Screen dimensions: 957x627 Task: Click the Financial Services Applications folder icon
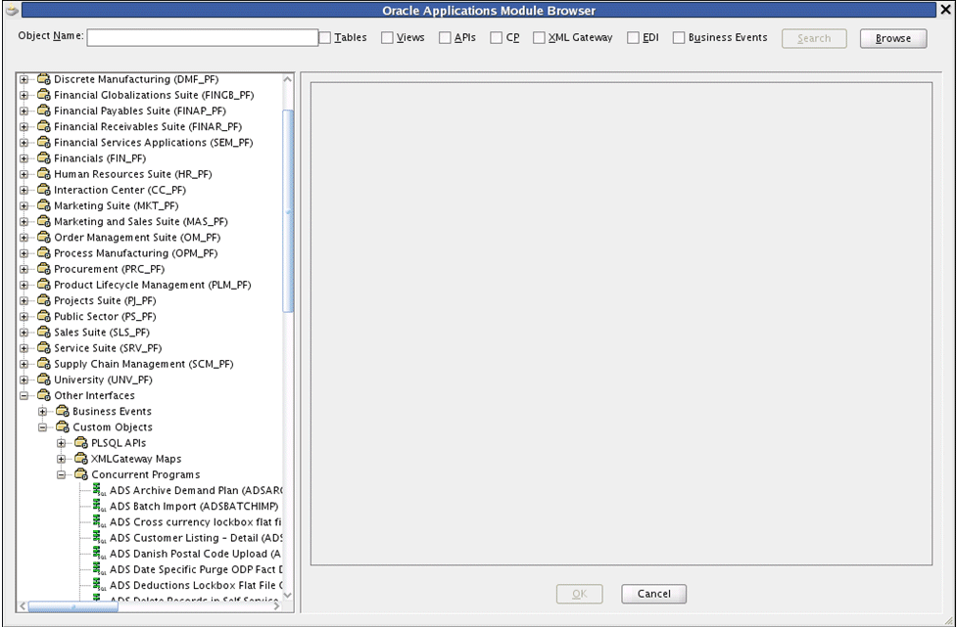[x=43, y=143]
